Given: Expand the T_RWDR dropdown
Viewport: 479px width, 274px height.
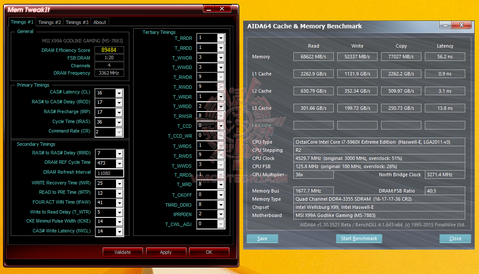Looking at the screenshot, I should click(x=221, y=77).
